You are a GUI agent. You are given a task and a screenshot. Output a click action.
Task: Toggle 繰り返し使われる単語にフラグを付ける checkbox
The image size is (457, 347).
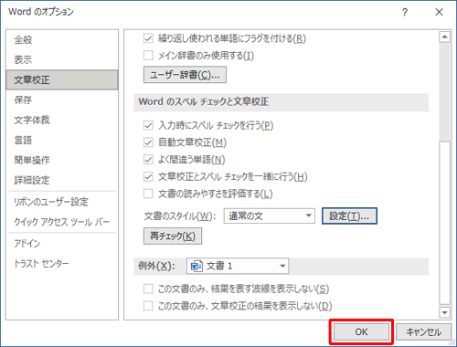click(x=148, y=38)
